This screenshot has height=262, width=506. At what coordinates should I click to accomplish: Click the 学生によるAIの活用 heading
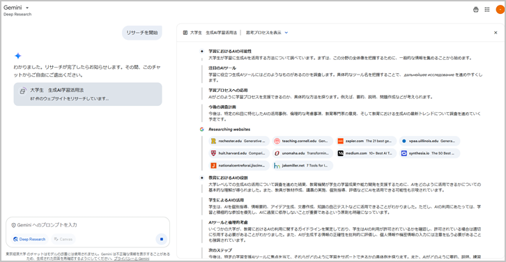pos(227,200)
